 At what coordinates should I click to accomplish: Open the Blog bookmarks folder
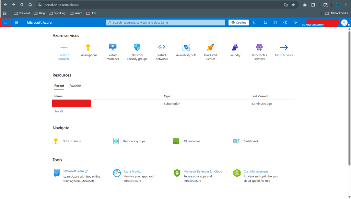point(39,13)
